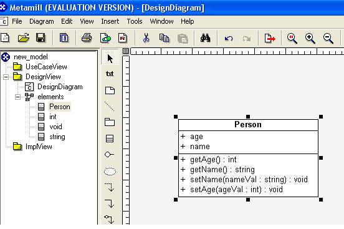Select the string element in tree
This screenshot has width=344, height=229.
(x=57, y=137)
